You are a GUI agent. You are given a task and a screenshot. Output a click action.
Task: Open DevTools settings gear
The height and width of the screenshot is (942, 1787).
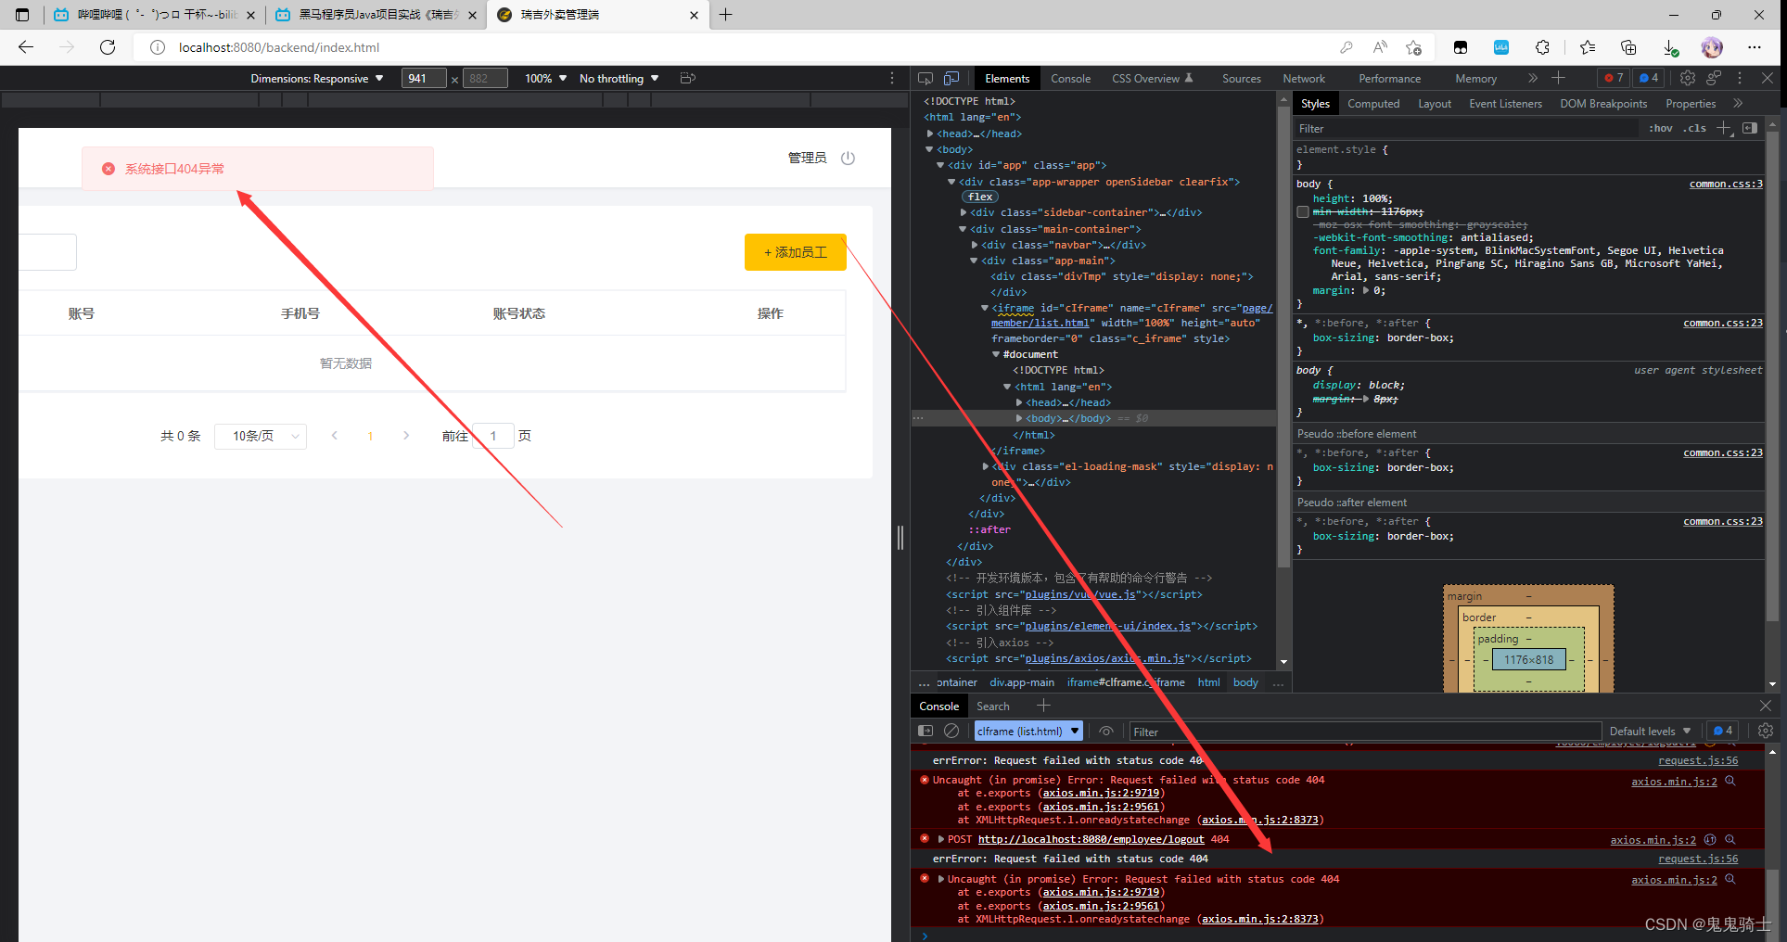1688,78
